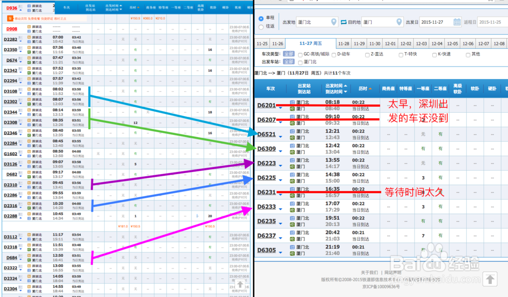508x297 pixels.
Task: Click the 终 terminal station icon in D6235 row
Action: coord(292,224)
